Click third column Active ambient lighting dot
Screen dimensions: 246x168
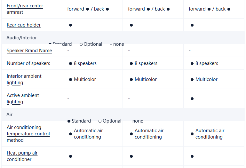pos(192,99)
